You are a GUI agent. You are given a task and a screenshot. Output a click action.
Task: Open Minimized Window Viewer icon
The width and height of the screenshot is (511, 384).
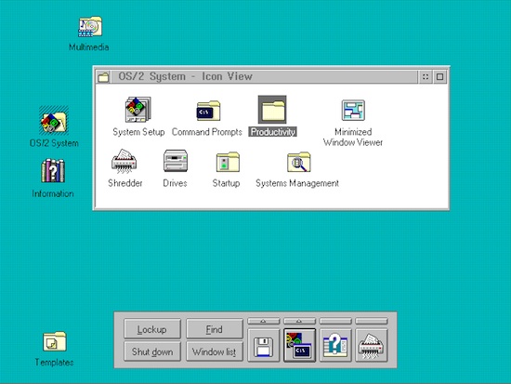click(x=353, y=111)
